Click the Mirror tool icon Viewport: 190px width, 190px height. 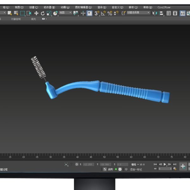click(155, 13)
